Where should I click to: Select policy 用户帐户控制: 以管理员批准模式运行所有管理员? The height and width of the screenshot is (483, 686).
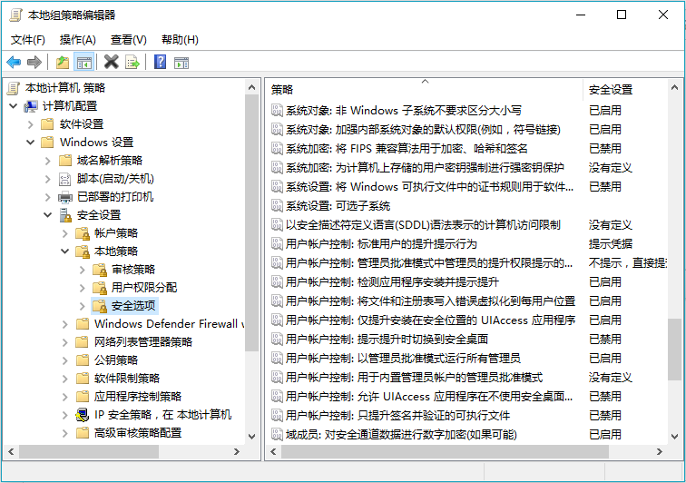pyautogui.click(x=403, y=358)
